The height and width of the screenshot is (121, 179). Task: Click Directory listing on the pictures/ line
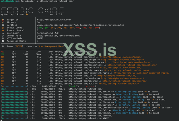click(129, 105)
